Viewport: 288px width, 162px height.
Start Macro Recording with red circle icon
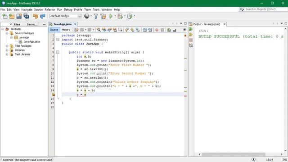tap(157, 30)
